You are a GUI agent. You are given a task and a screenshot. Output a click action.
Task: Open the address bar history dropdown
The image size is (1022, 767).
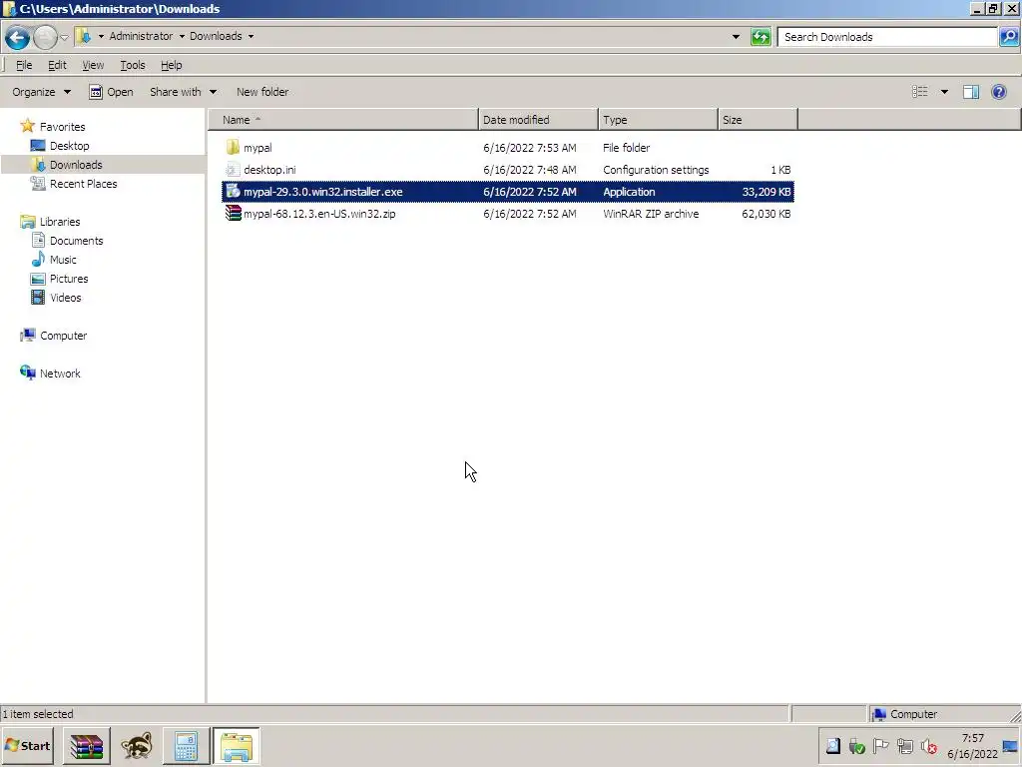click(736, 37)
